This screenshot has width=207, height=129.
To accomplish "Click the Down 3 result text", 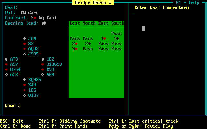I will tap(13, 105).
